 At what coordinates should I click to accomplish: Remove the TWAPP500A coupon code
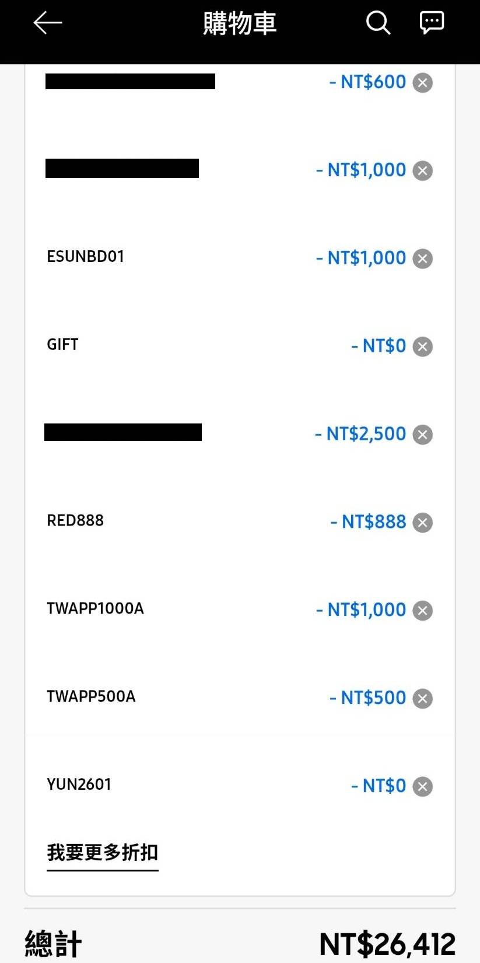coord(423,699)
